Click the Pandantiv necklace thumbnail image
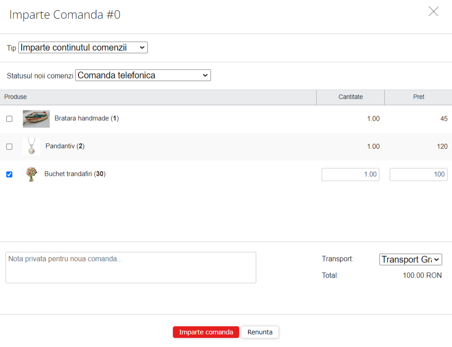This screenshot has width=452, height=347. tap(31, 147)
